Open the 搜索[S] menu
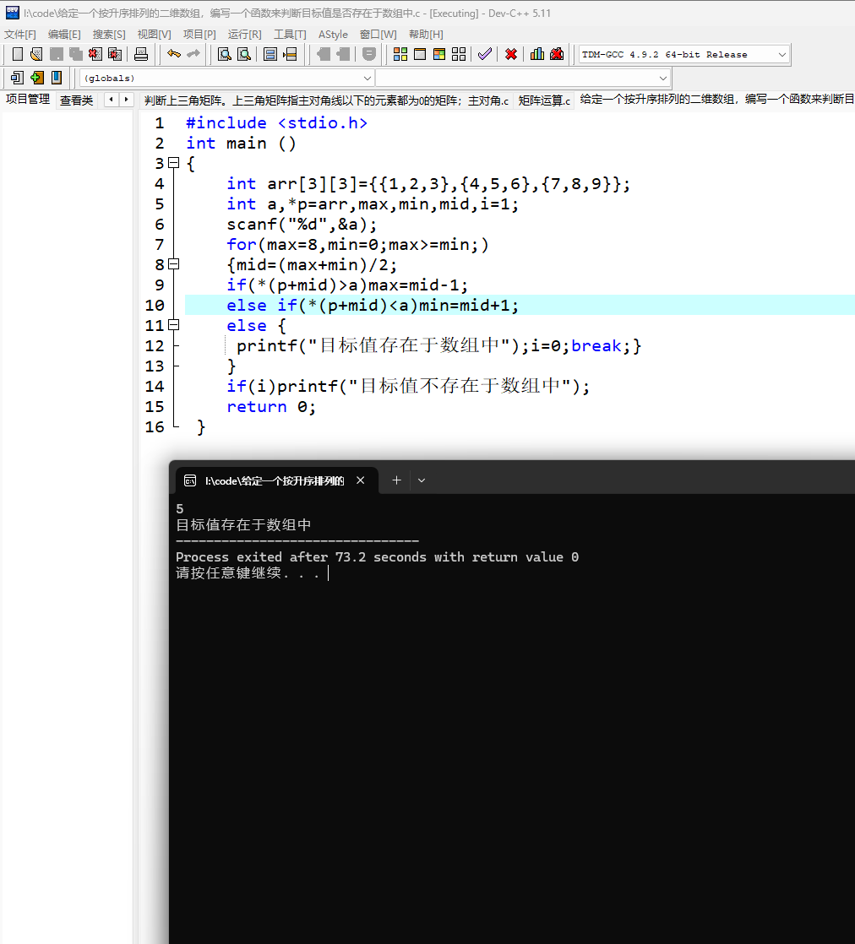Viewport: 855px width, 944px height. click(109, 35)
